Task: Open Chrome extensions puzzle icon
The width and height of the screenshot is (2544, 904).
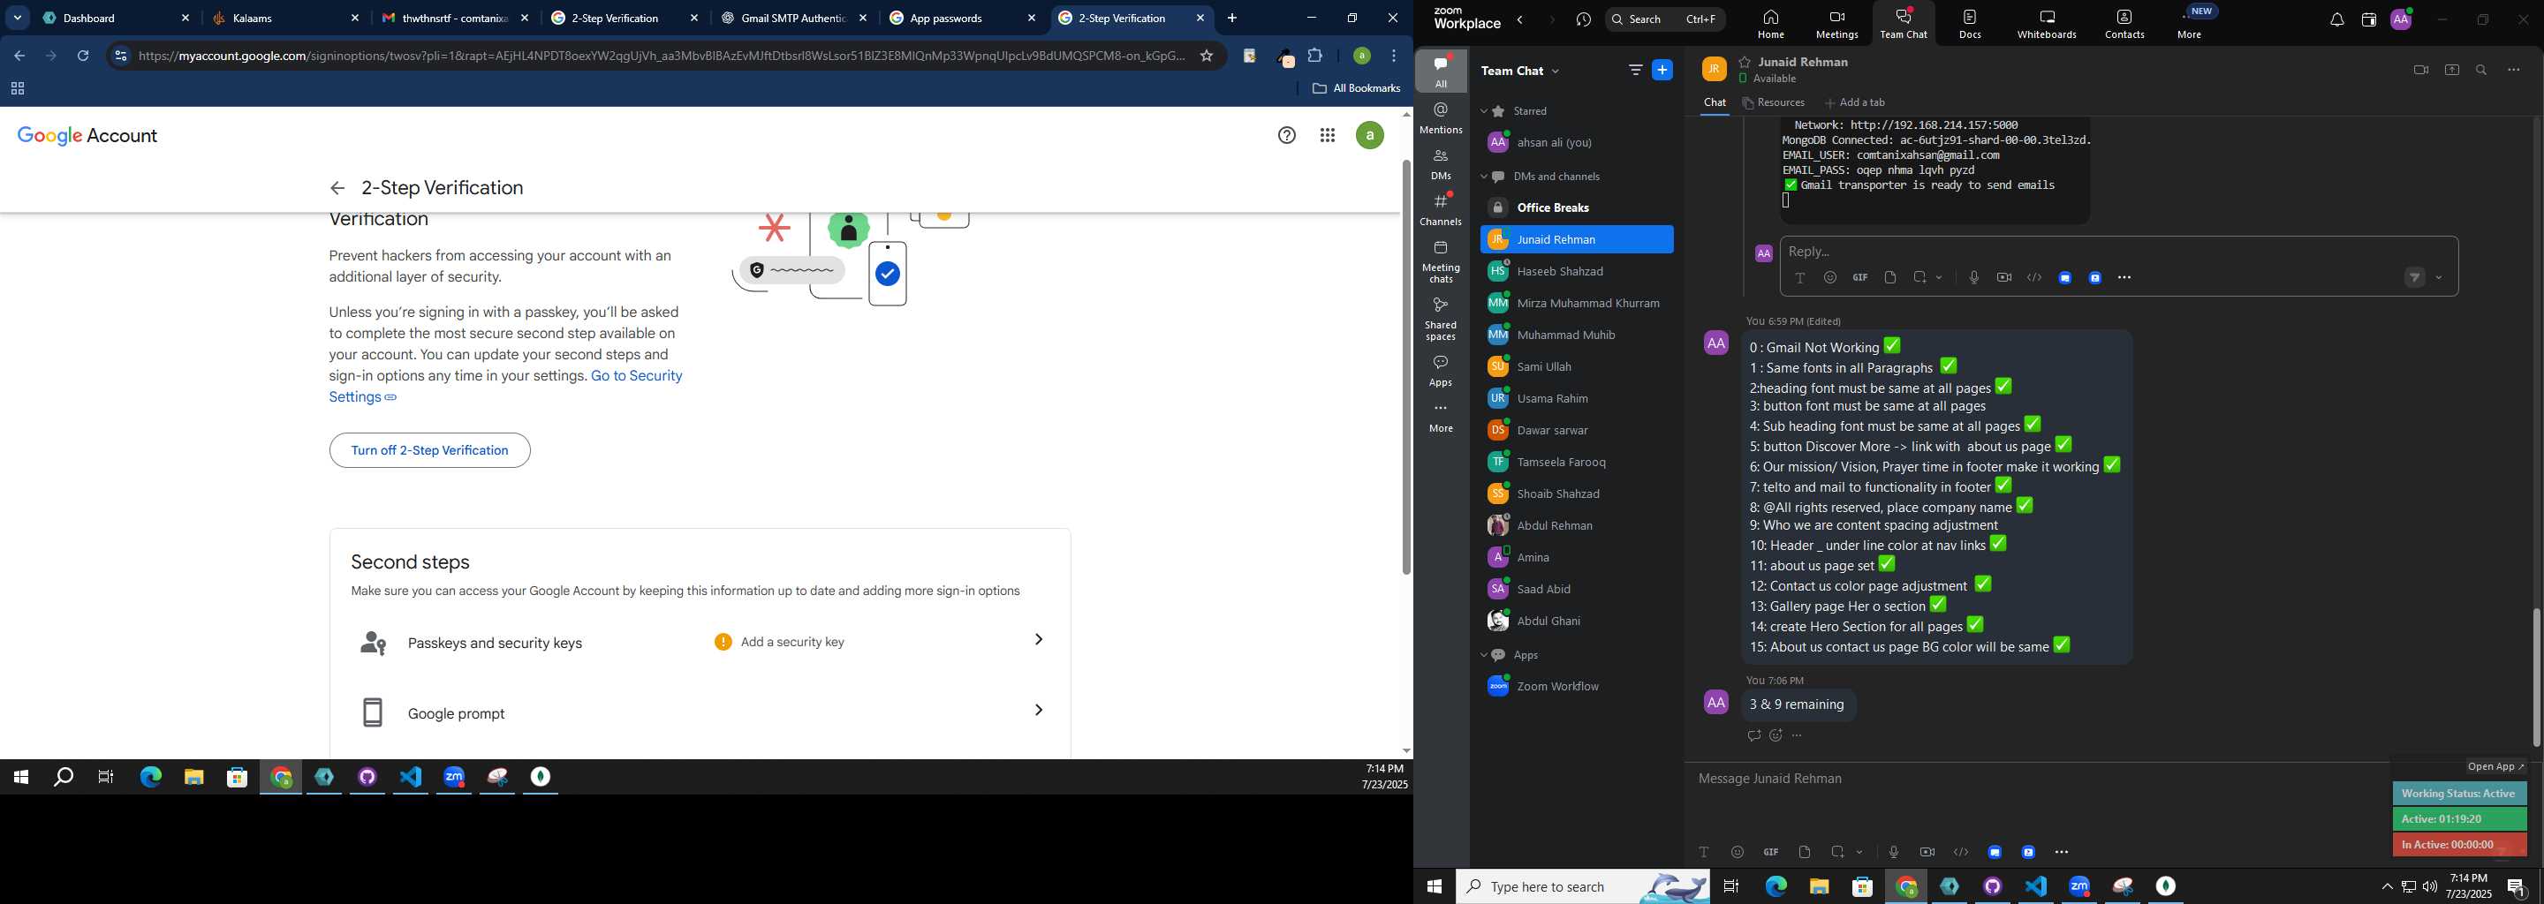Action: pyautogui.click(x=1315, y=56)
